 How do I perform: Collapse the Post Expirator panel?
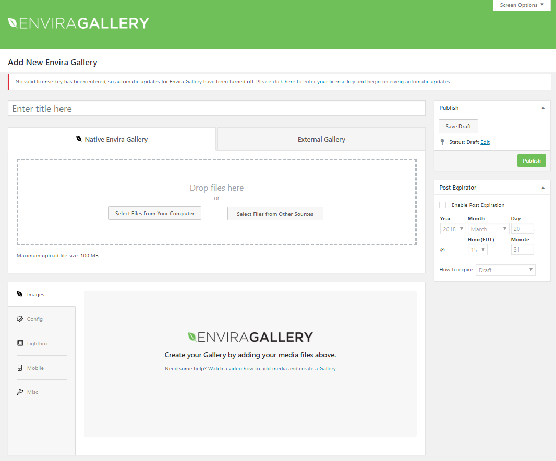click(x=542, y=188)
